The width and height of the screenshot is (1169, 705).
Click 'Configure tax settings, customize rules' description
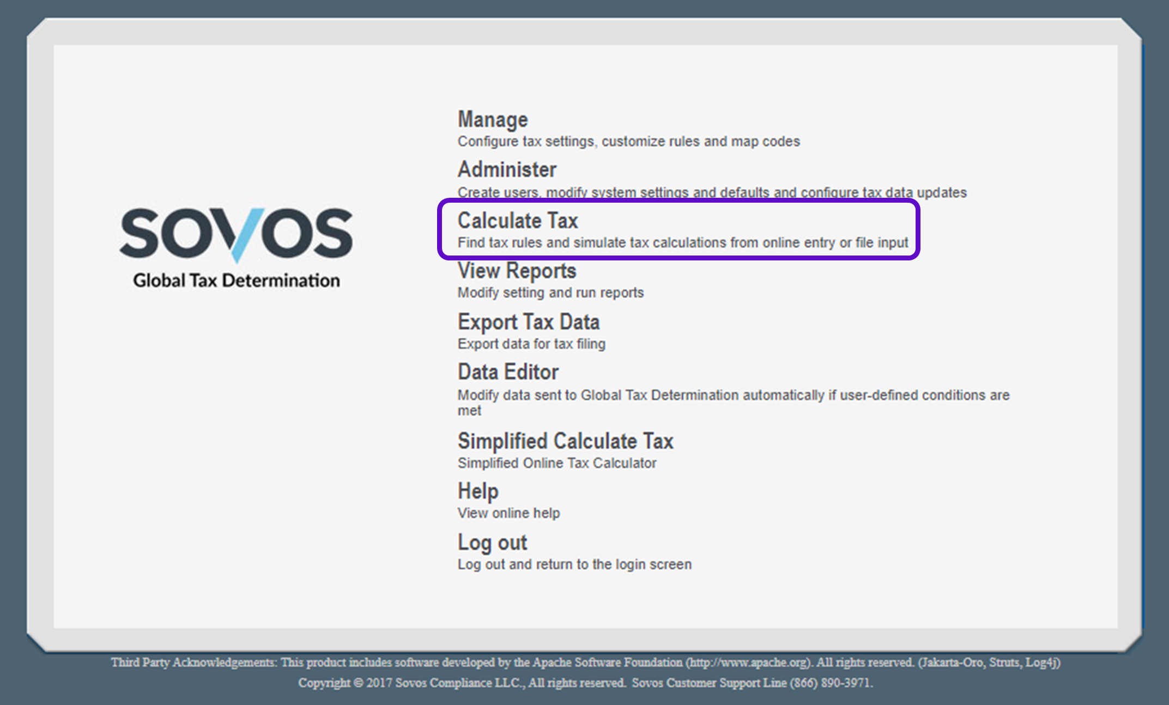point(628,142)
